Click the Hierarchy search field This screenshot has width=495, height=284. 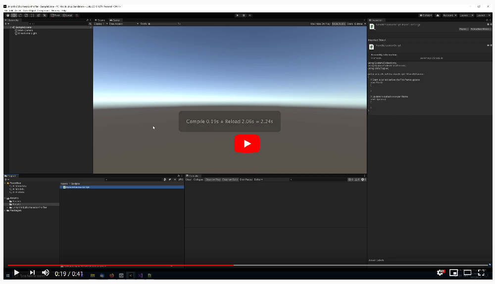[x=58, y=24]
